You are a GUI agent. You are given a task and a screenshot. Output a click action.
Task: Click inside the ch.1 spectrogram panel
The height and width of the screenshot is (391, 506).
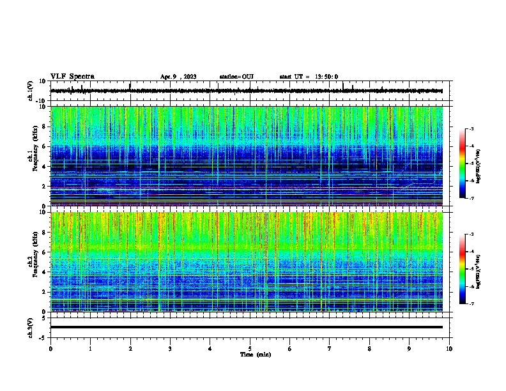coord(247,156)
